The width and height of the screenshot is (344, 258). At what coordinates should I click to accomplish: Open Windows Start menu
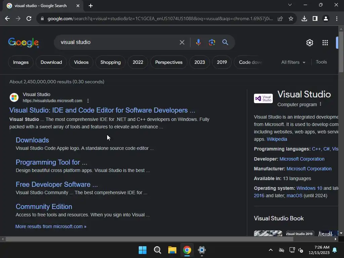coord(142,250)
